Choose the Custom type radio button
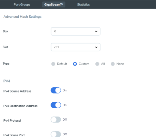 coord(75,64)
